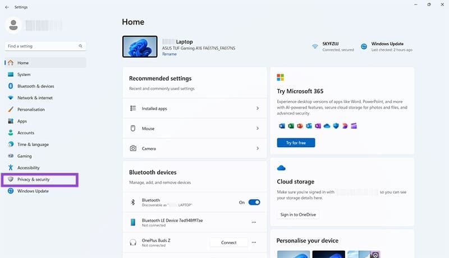The image size is (449, 258).
Task: Click the Windows Update sync icon at top right
Action: point(364,46)
